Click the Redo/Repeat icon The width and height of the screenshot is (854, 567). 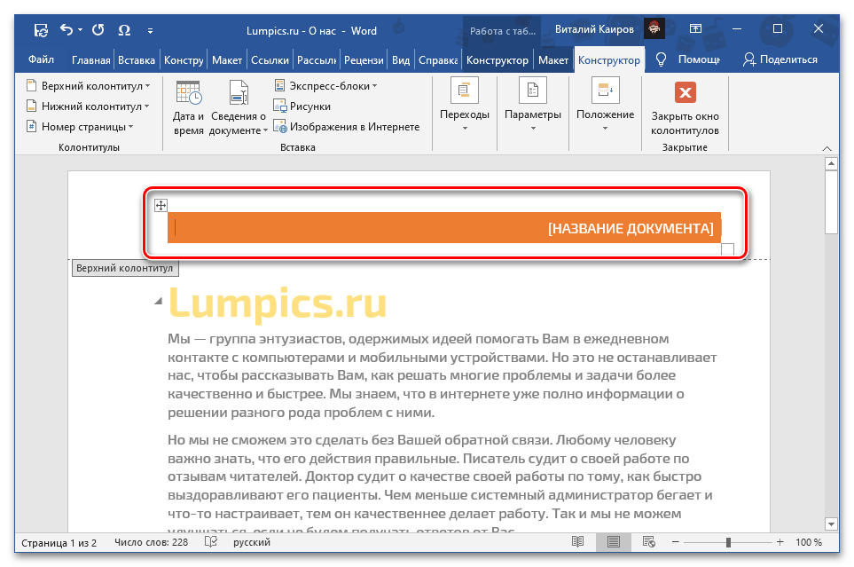pos(98,30)
